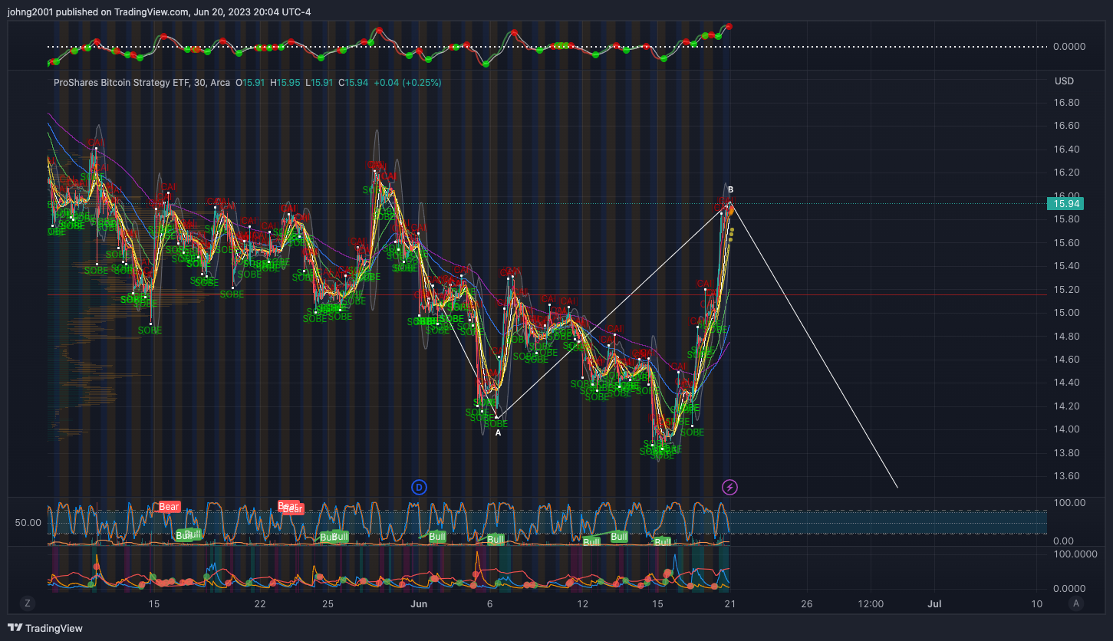The image size is (1113, 641).
Task: Click the TradingView logo
Action: 45,628
